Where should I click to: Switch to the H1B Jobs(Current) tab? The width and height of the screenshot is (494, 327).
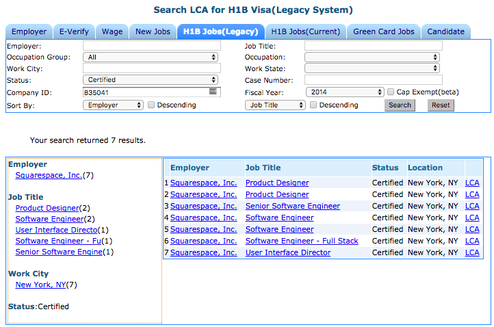306,31
